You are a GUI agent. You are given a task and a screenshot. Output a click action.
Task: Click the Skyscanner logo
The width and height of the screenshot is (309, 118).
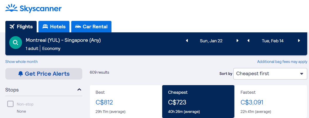pos(34,8)
